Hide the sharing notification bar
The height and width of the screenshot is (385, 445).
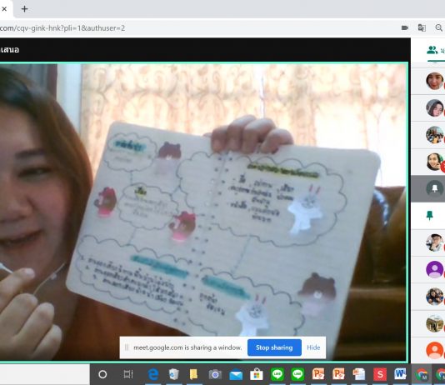(313, 347)
